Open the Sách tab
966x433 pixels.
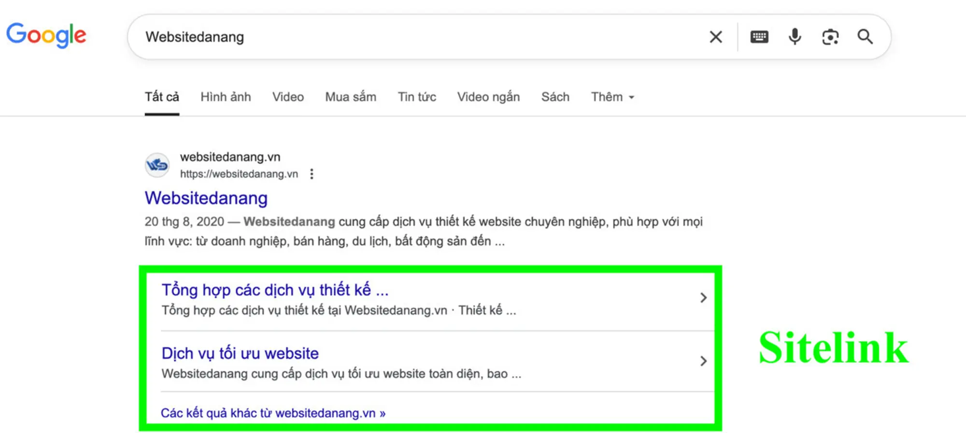[555, 97]
